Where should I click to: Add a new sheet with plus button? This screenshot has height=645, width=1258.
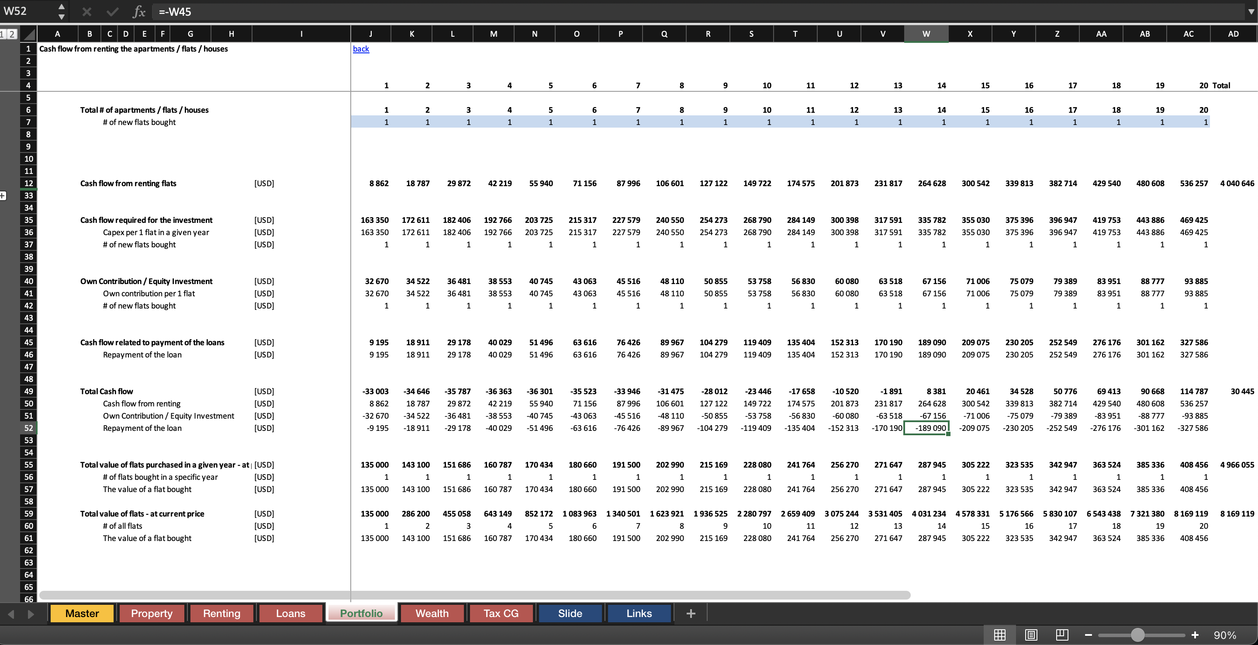pos(691,613)
